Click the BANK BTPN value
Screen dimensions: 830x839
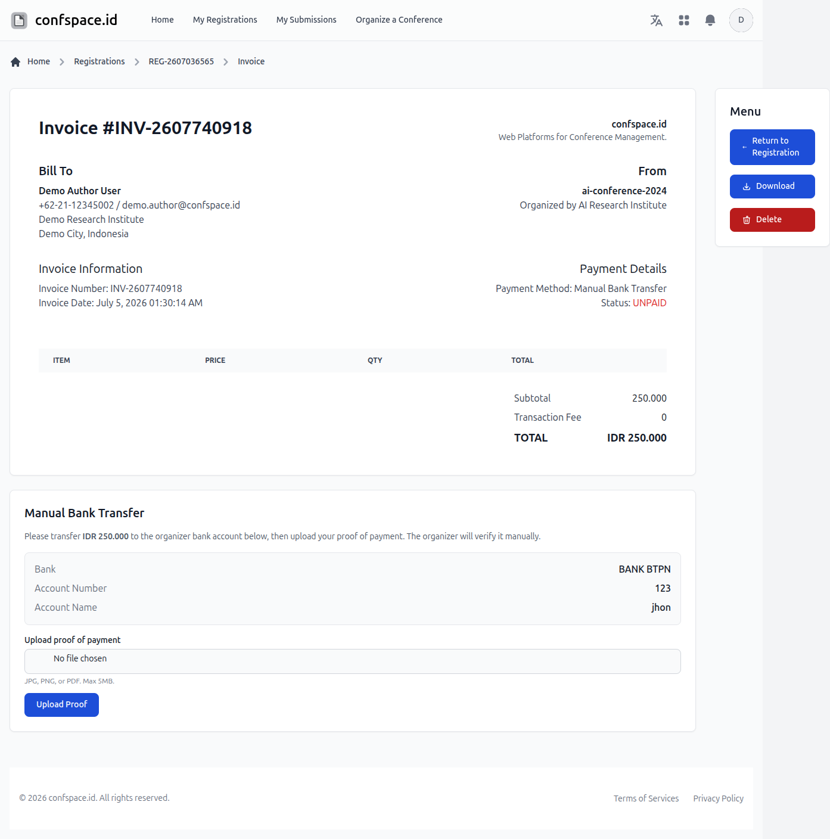click(x=644, y=569)
